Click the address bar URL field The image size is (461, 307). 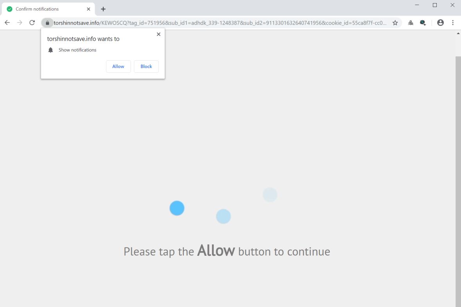tap(220, 23)
